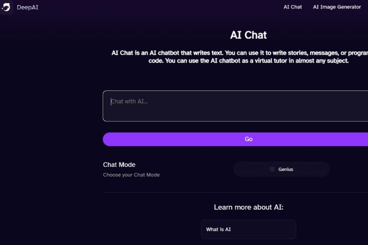Click the AI Chat page heading

(248, 35)
